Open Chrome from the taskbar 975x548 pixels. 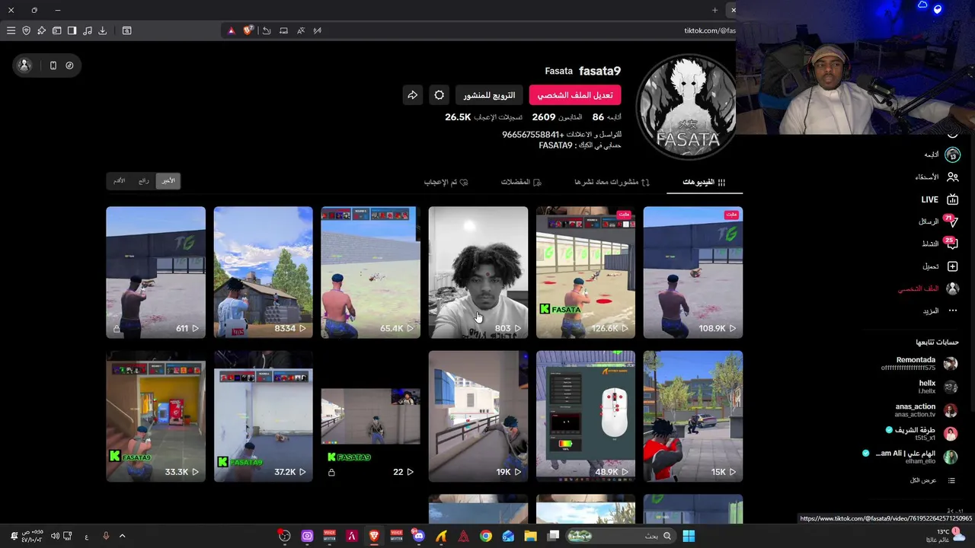pos(485,536)
